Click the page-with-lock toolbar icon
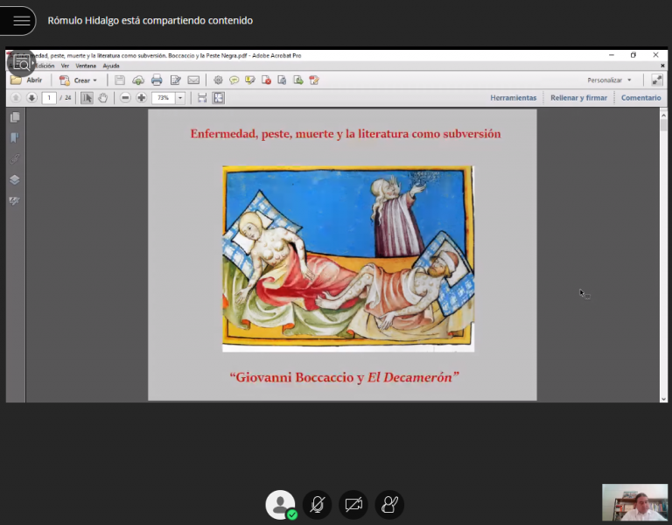The width and height of the screenshot is (672, 525). [282, 80]
